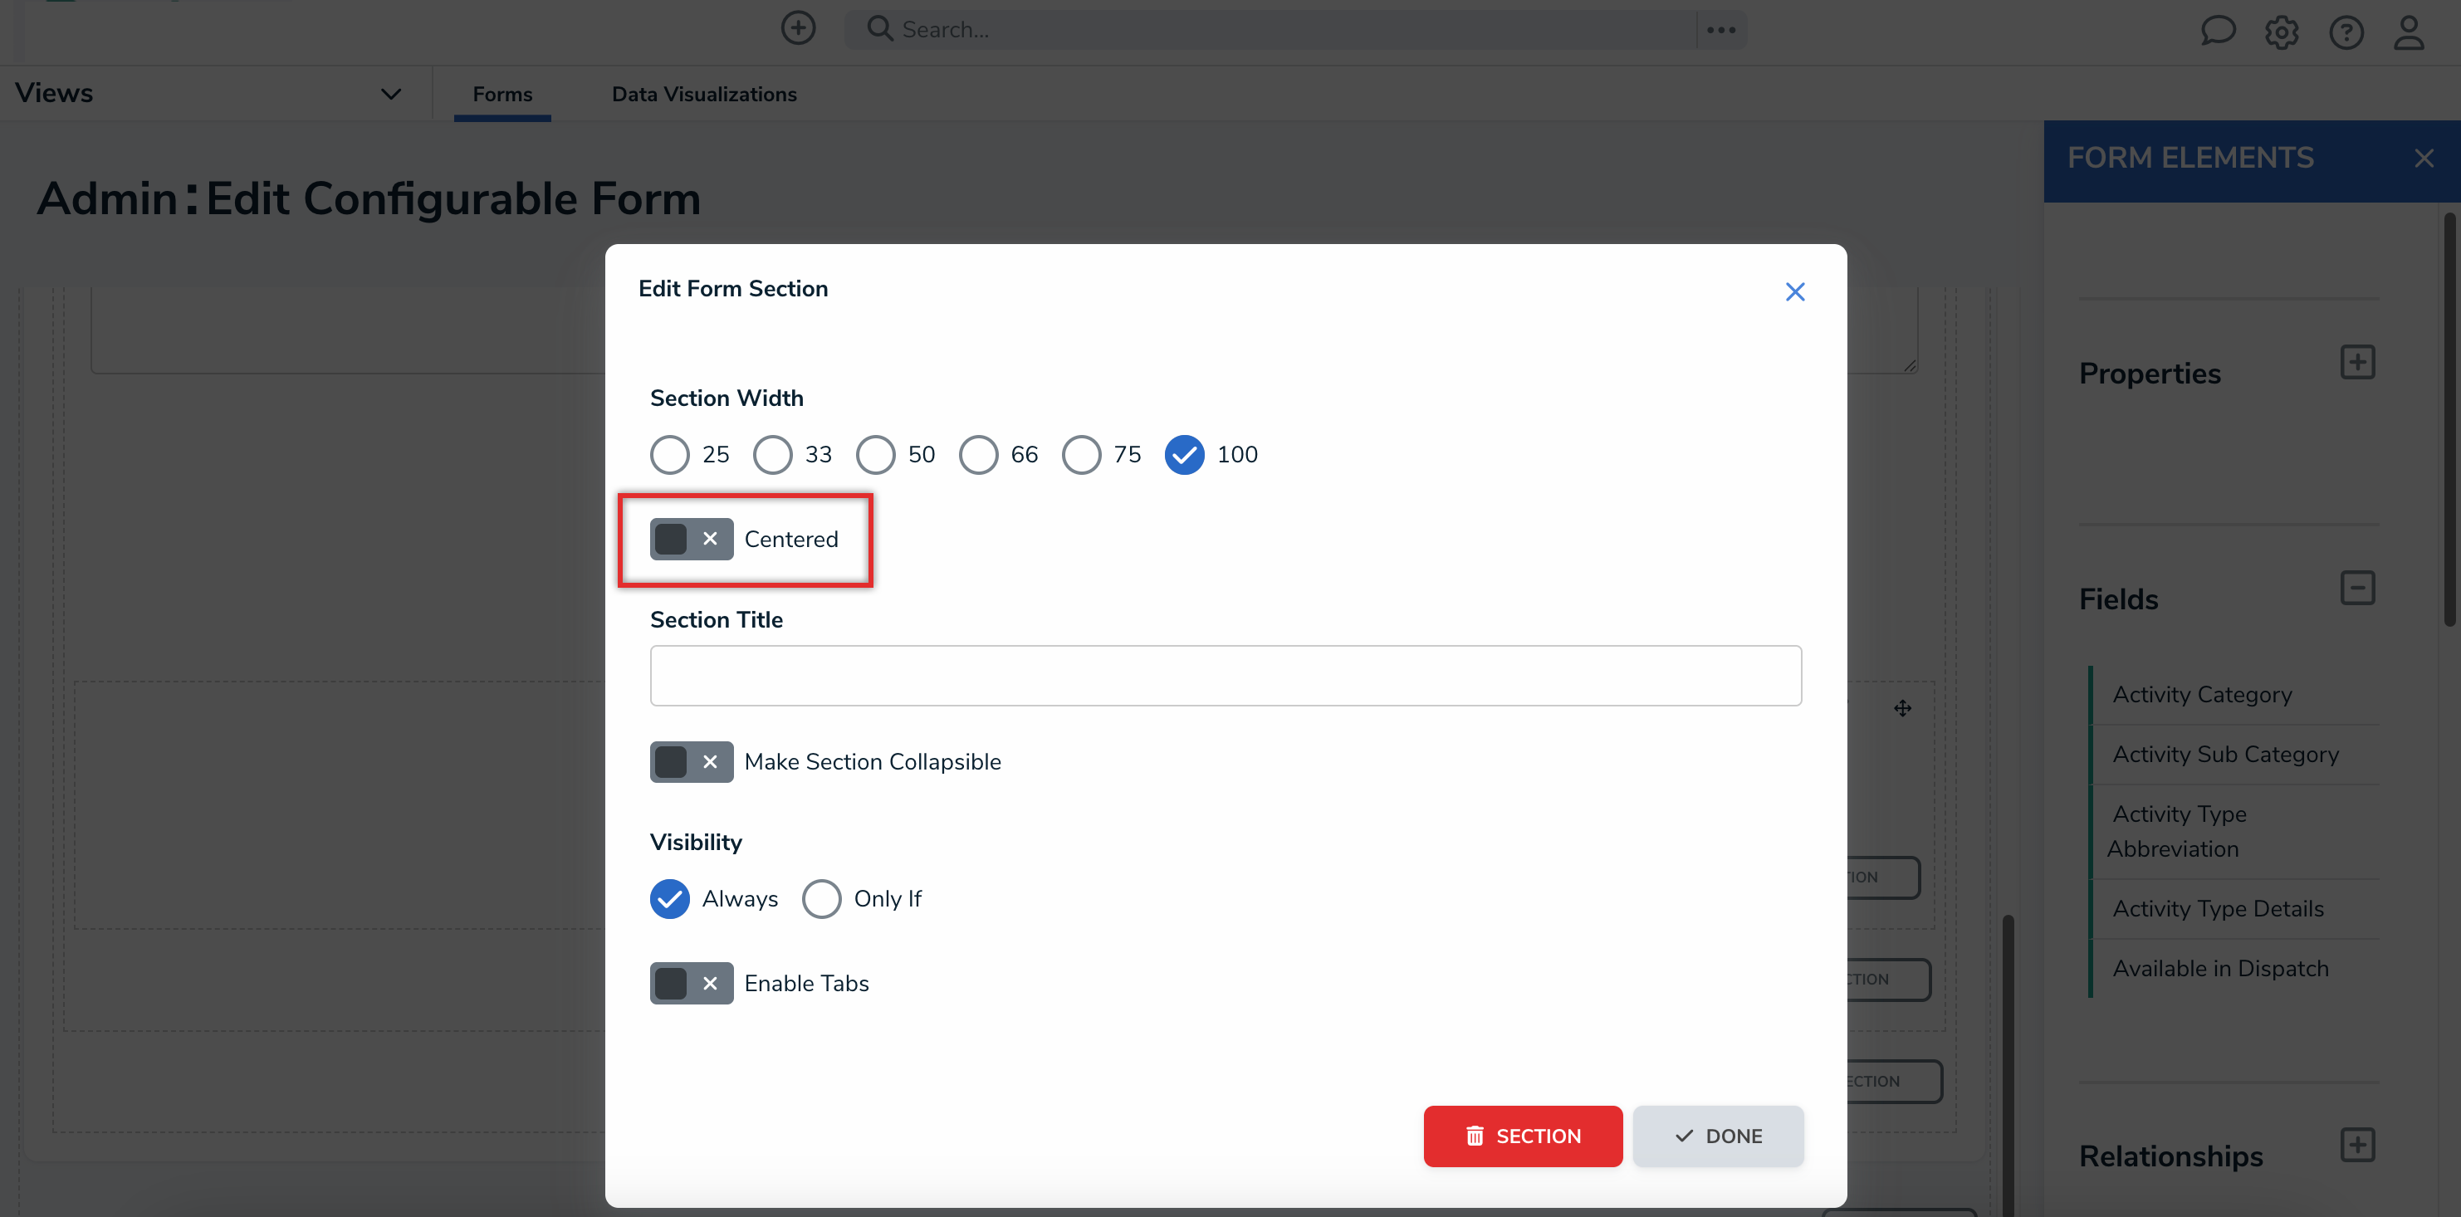2461x1217 pixels.
Task: Click the move handle icon on section
Action: coord(1902,708)
